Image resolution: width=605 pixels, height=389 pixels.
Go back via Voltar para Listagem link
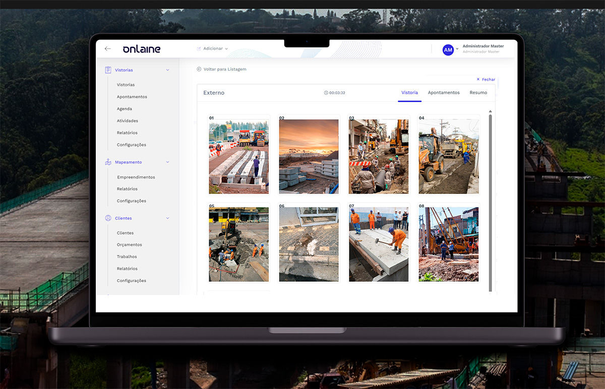(x=225, y=69)
